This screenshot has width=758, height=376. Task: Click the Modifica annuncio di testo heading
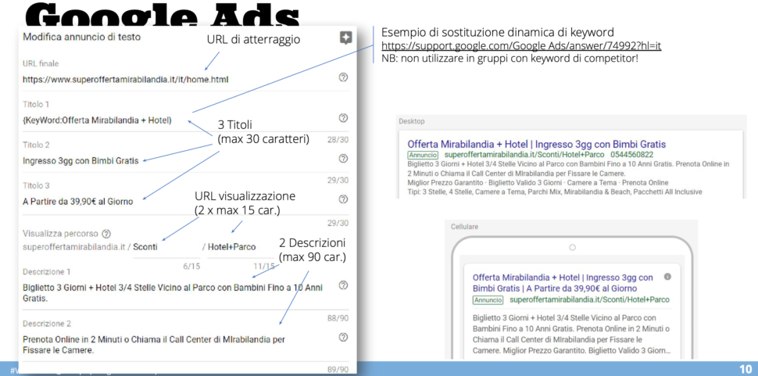[x=82, y=37]
